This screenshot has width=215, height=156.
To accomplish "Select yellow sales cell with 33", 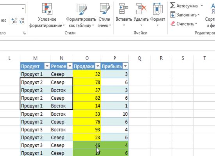I will (x=87, y=114).
